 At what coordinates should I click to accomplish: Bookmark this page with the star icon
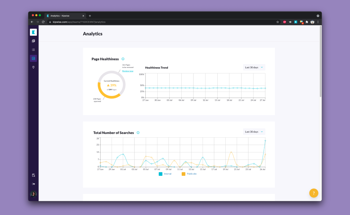click(x=277, y=22)
